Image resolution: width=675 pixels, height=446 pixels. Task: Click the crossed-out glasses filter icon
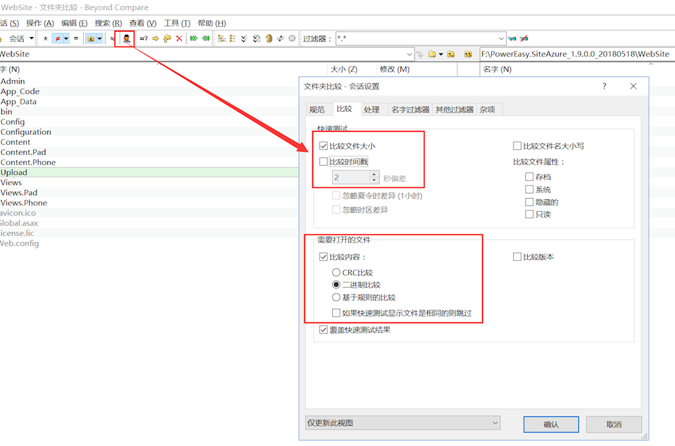[x=524, y=39]
